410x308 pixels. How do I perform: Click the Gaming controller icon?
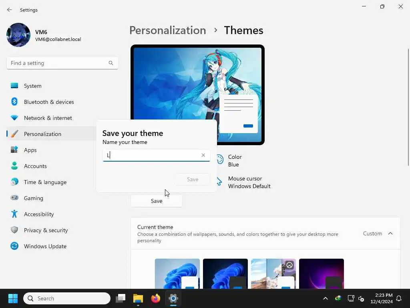coord(14,198)
